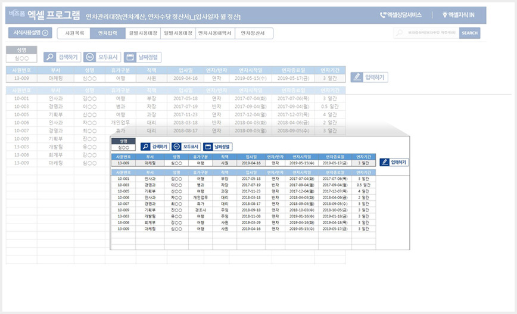Click the 날짜정렬 calendar icon on the faded main sheet
Screen dimensions: 517x314
(130, 57)
